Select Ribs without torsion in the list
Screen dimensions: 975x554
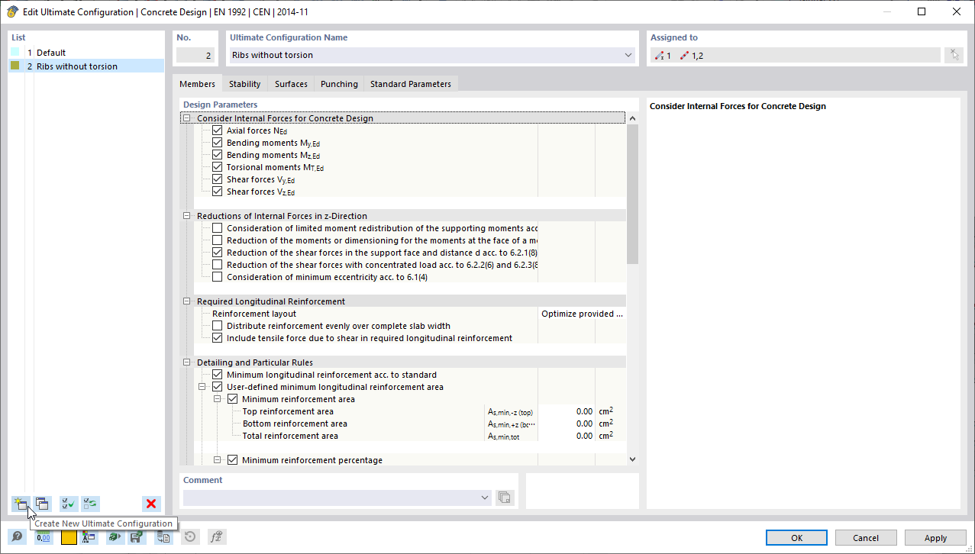coord(86,66)
